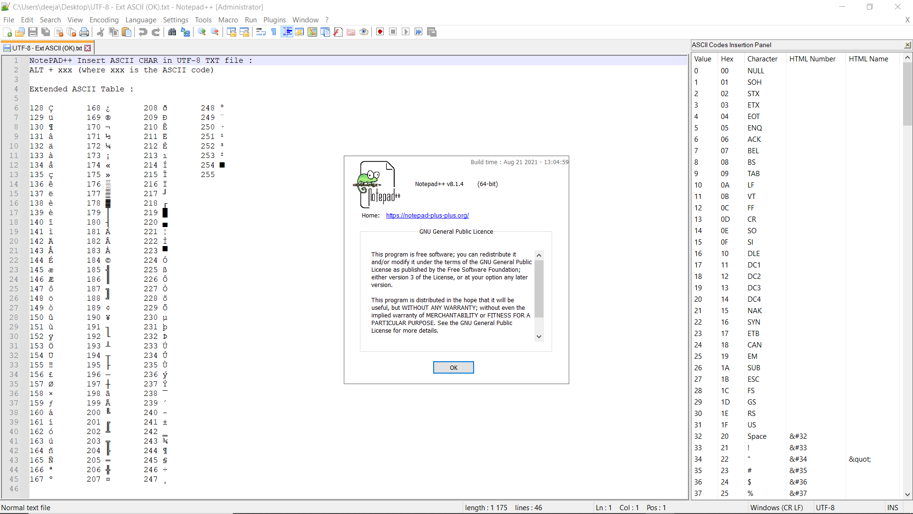
Task: Toggle file monitoring eye icon
Action: coord(364,32)
